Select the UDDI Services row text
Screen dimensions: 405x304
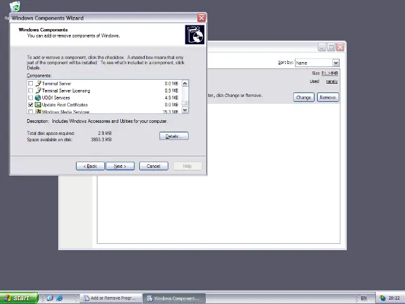pyautogui.click(x=56, y=98)
